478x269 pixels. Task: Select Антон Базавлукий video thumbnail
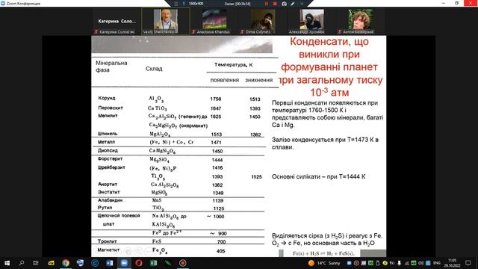point(360,22)
